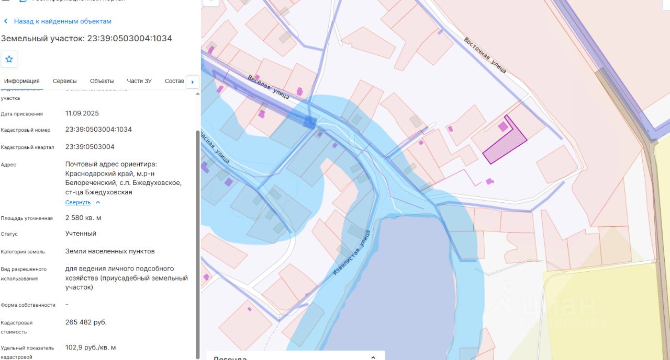The image size is (670, 360).
Task: Open the Объекты tab
Action: [x=102, y=81]
